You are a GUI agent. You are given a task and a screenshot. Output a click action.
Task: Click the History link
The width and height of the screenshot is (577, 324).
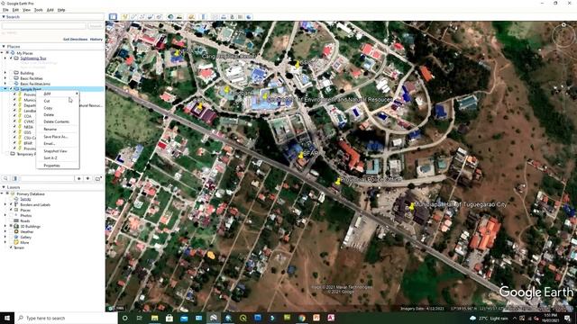(96, 40)
